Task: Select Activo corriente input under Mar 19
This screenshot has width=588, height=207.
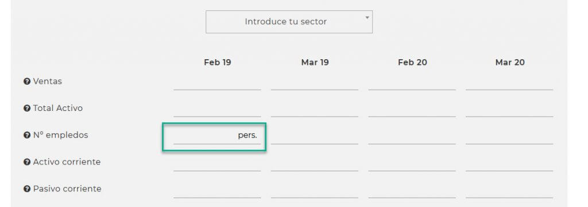Action: pyautogui.click(x=315, y=163)
